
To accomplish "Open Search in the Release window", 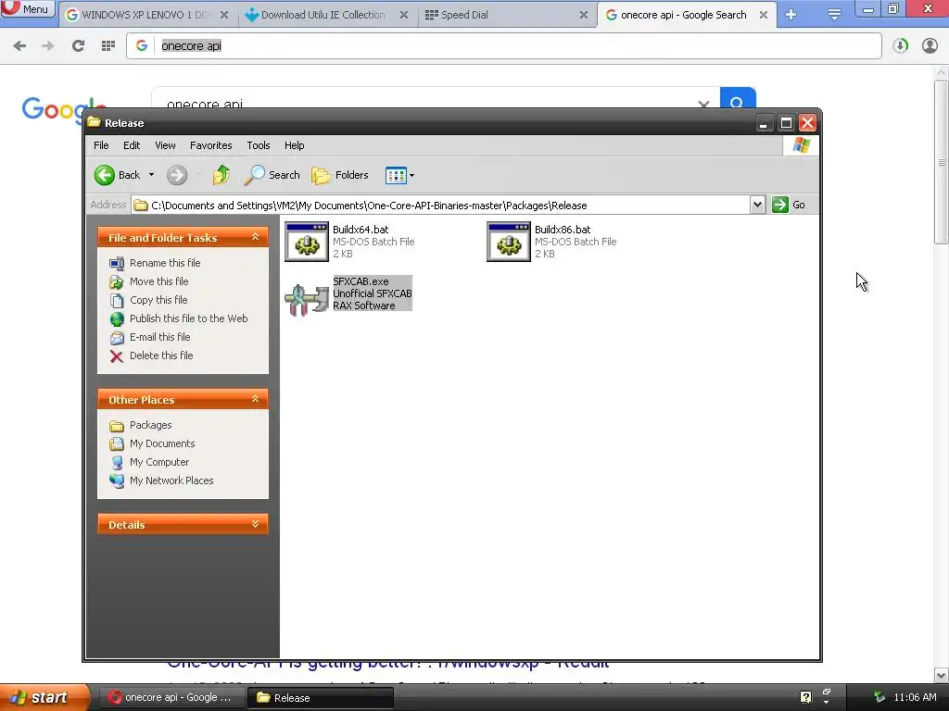I will (272, 175).
